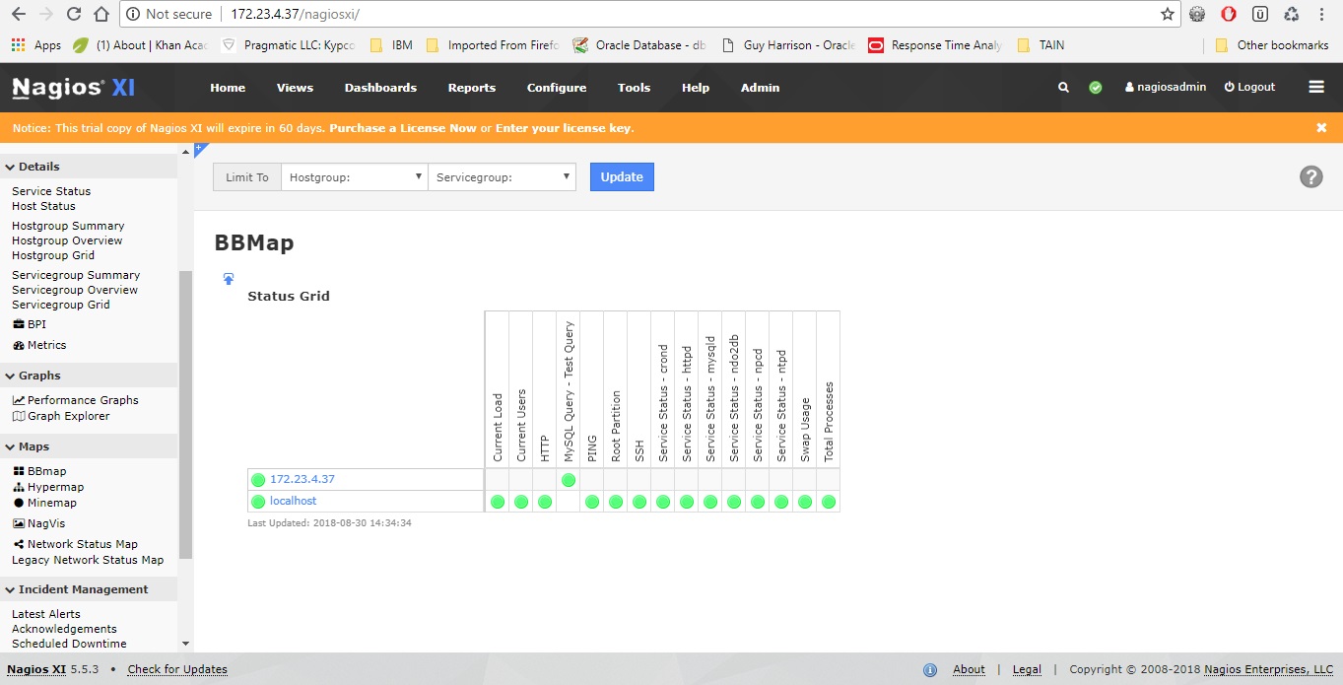Open NagVis in sidebar
1343x685 pixels.
point(39,523)
